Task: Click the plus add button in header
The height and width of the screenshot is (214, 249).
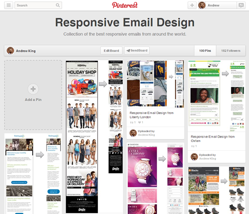Action: click(192, 5)
